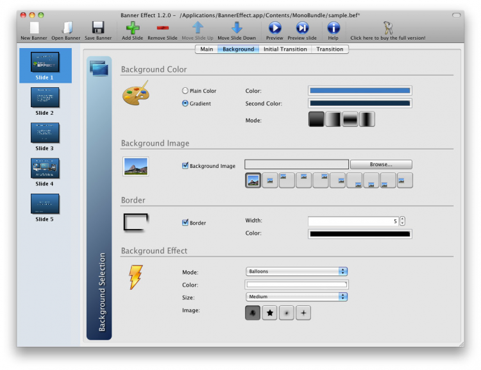Screen dimensions: 481x370
Task: Switch to the Main tab
Action: tap(207, 49)
